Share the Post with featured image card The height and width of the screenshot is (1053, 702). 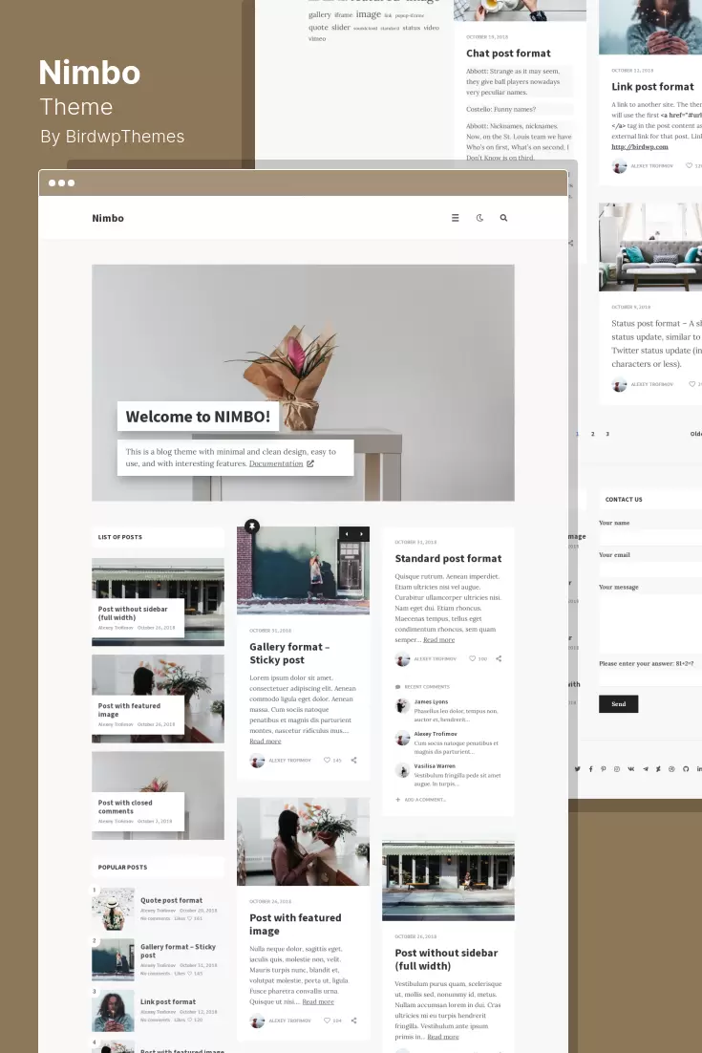[x=353, y=1021]
